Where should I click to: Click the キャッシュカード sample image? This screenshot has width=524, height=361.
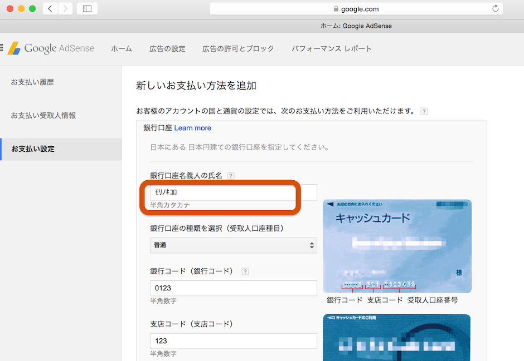tap(397, 246)
